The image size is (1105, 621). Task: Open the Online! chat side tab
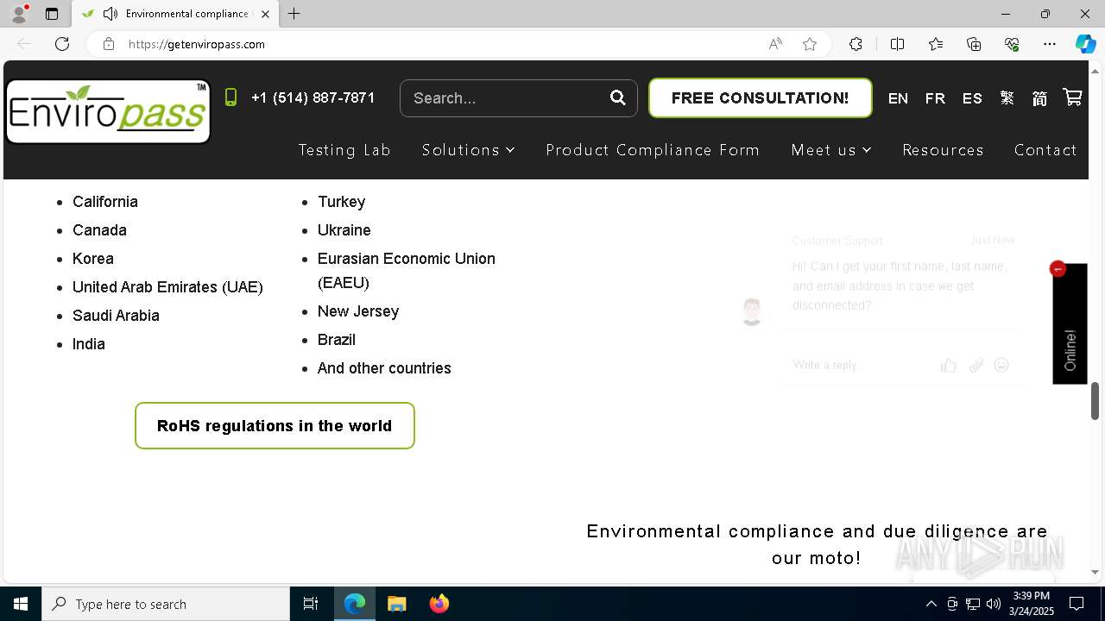pyautogui.click(x=1070, y=324)
